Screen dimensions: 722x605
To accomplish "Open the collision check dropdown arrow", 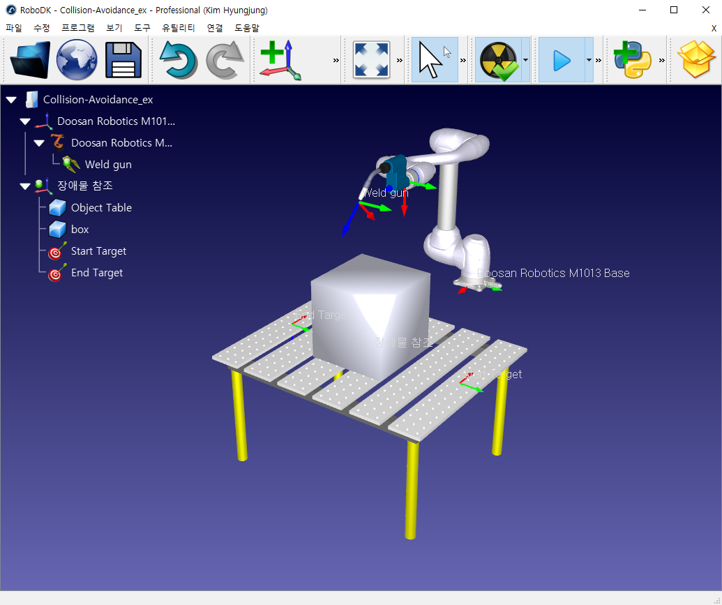I will (526, 60).
